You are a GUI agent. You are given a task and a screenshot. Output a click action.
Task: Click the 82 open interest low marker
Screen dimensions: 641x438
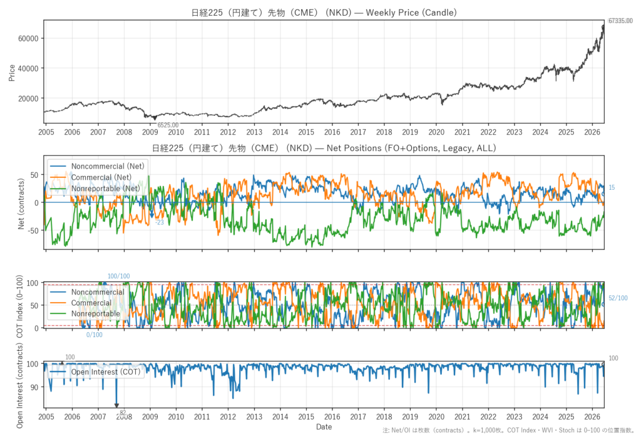(x=123, y=412)
